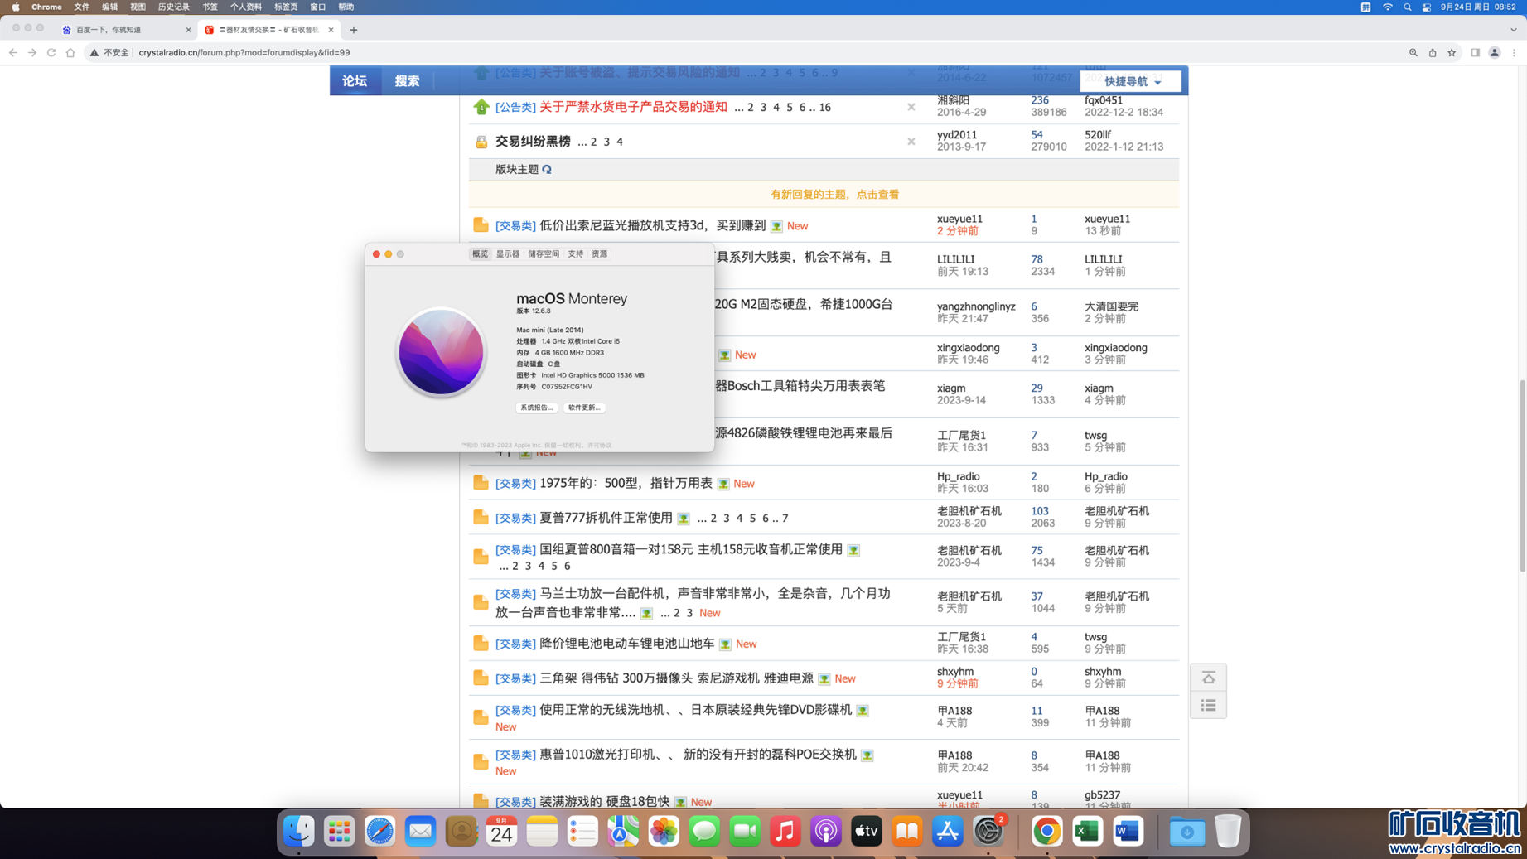The image size is (1527, 859).
Task: Click the forum list-view icon at right
Action: (x=1208, y=705)
